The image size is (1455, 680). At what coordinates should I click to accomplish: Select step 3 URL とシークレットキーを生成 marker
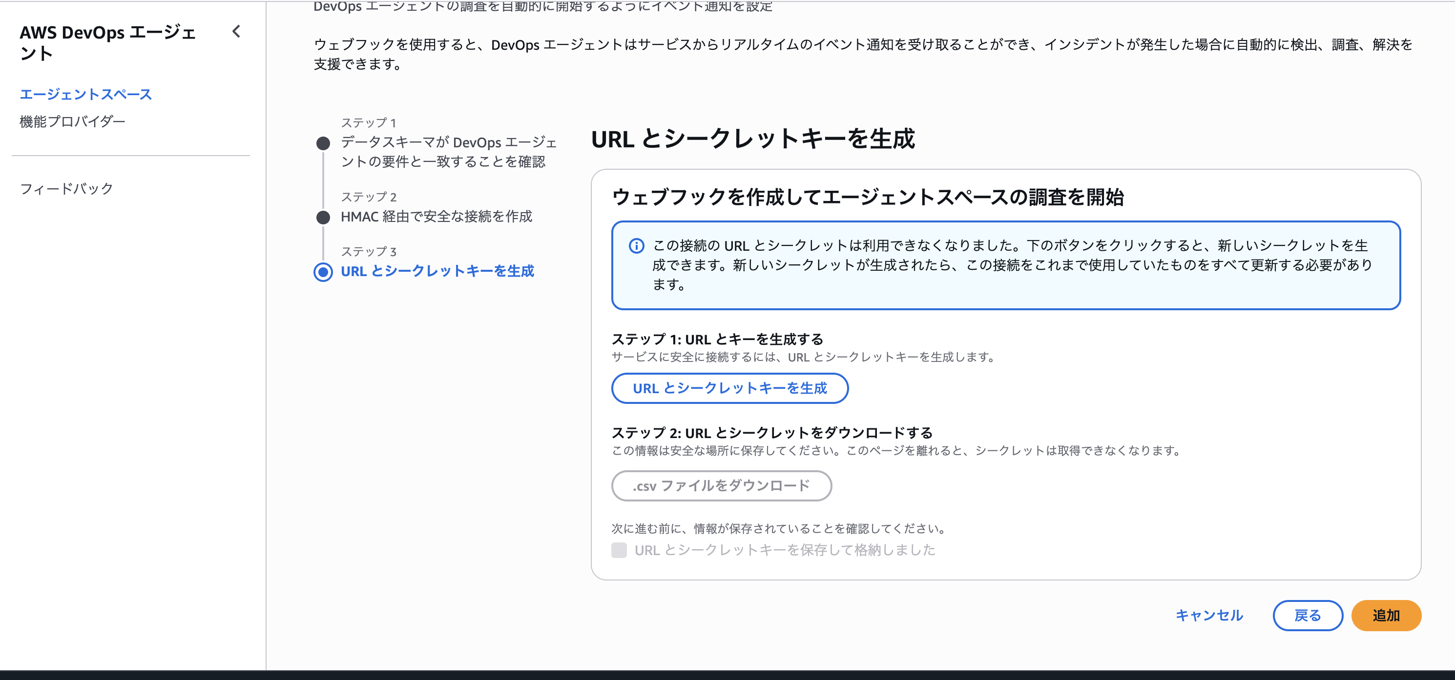pyautogui.click(x=323, y=272)
